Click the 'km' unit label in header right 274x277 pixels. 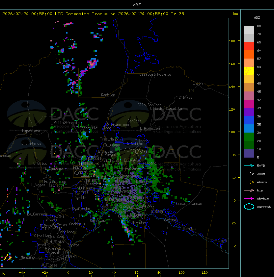point(235,14)
